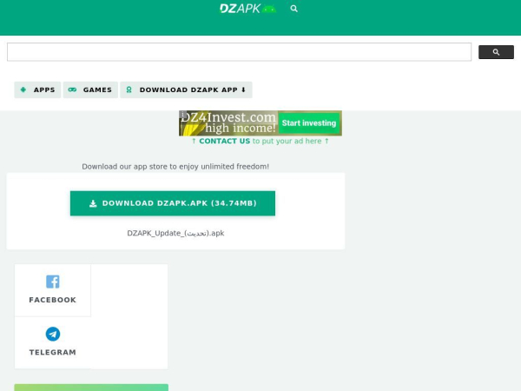The width and height of the screenshot is (521, 391).
Task: Click the Apps menu gem icon
Action: point(23,89)
